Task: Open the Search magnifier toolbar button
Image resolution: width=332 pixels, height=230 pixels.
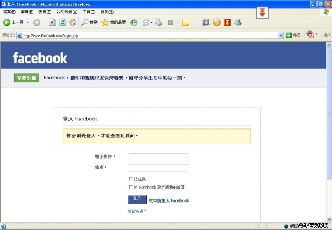Action: click(x=89, y=22)
